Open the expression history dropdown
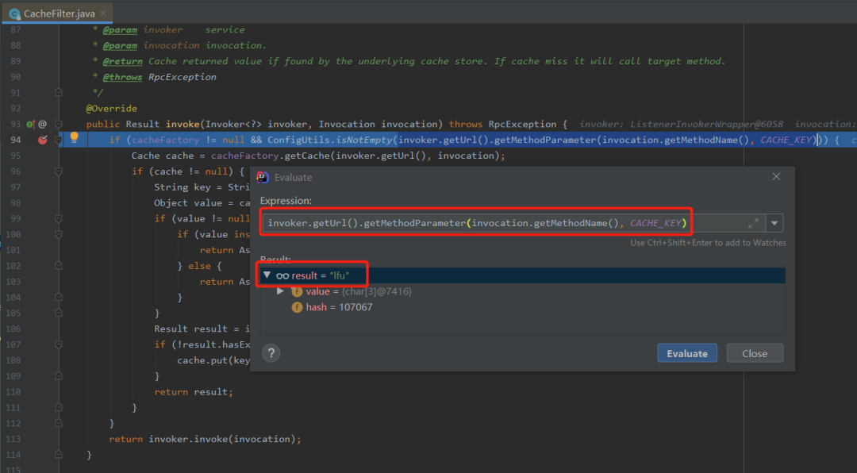857x473 pixels. (x=774, y=224)
